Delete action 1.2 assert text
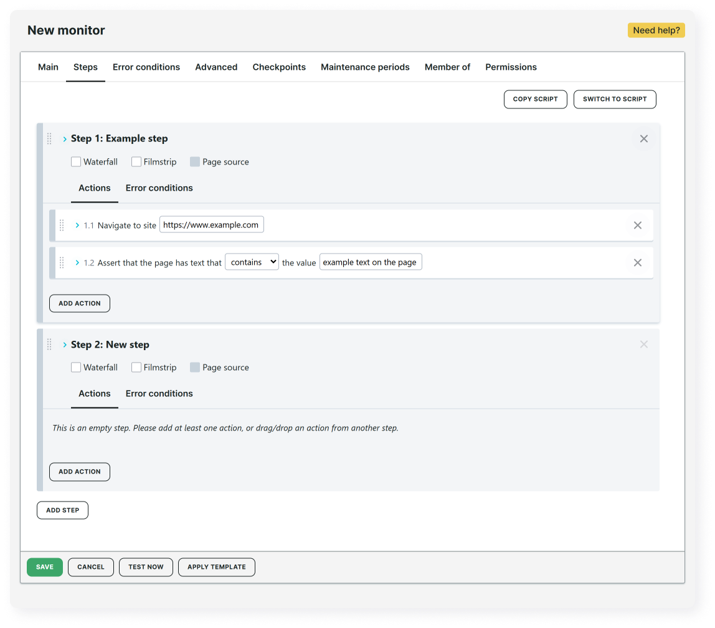The width and height of the screenshot is (715, 628). pyautogui.click(x=637, y=263)
